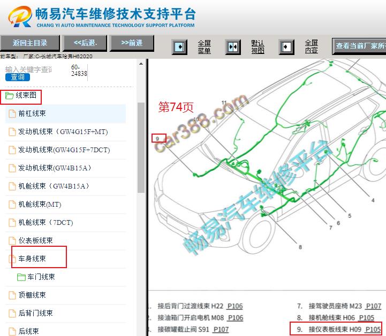Open 发动机线束（GW4G15F+MT) entry
The image size is (386, 336).
(x=65, y=131)
